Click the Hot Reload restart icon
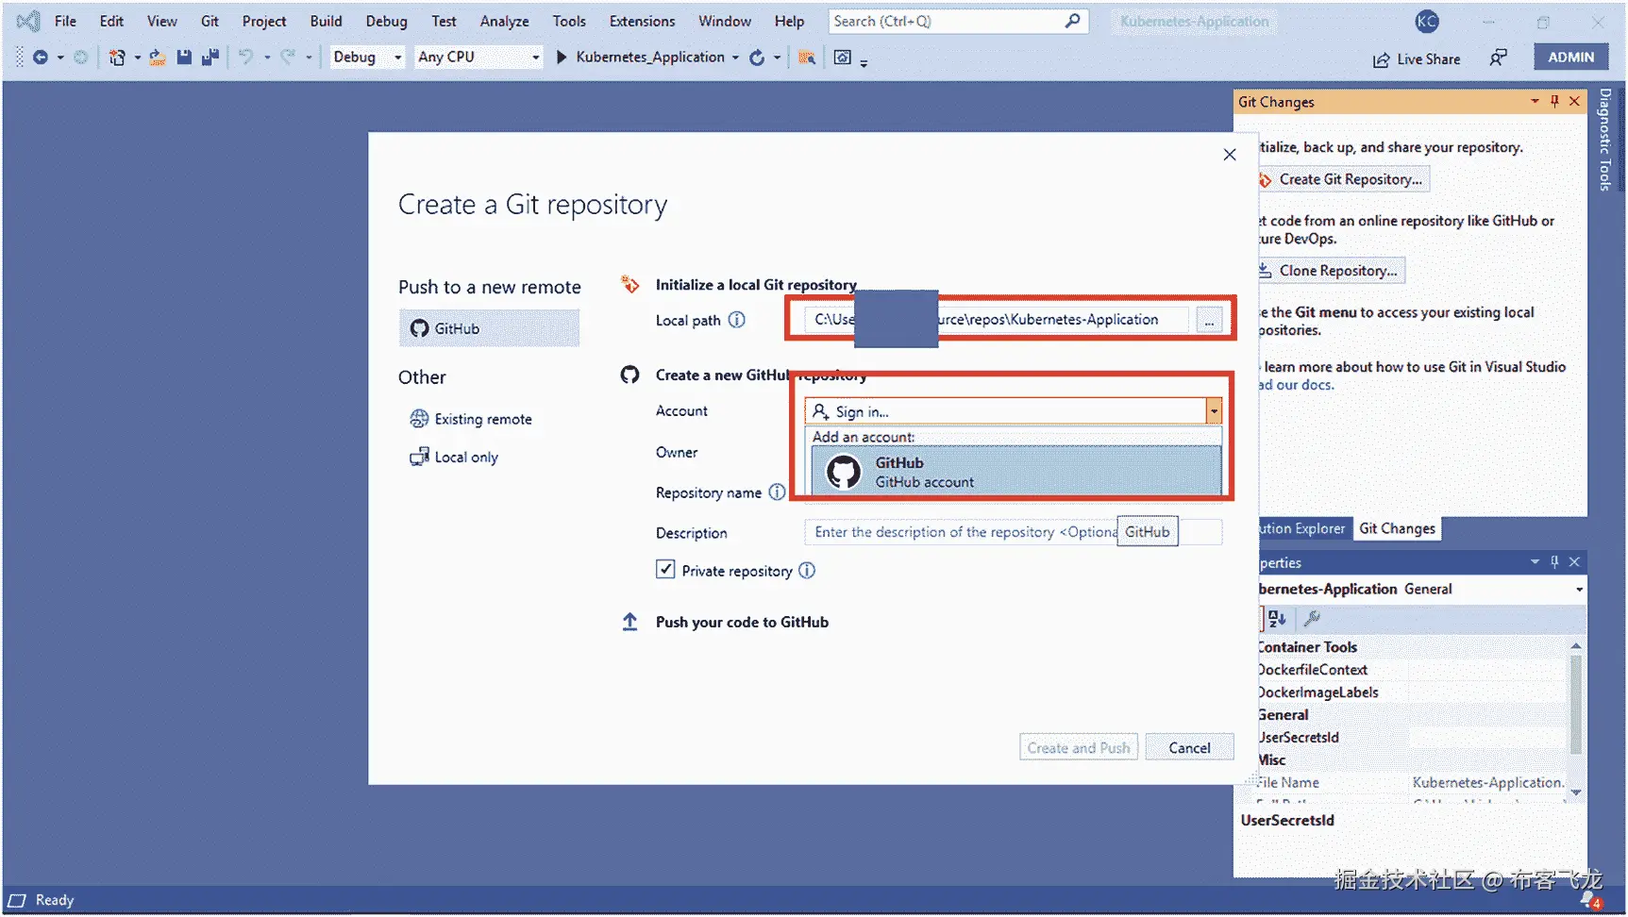Image resolution: width=1628 pixels, height=917 pixels. (x=757, y=58)
